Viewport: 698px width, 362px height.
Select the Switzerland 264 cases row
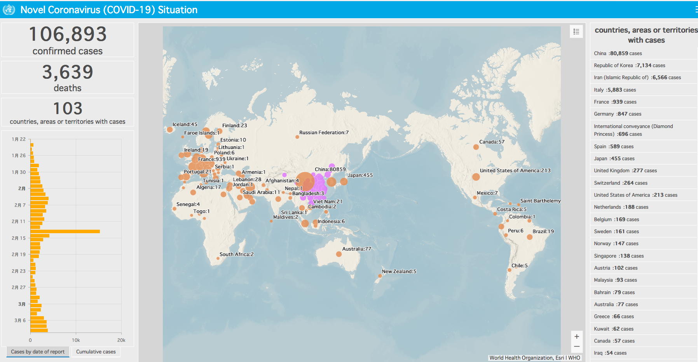coord(644,183)
